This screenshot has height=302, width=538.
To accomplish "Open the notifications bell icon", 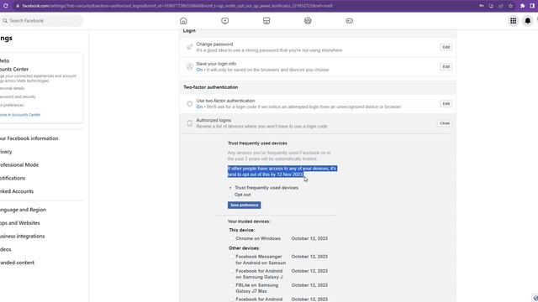I will (528, 21).
